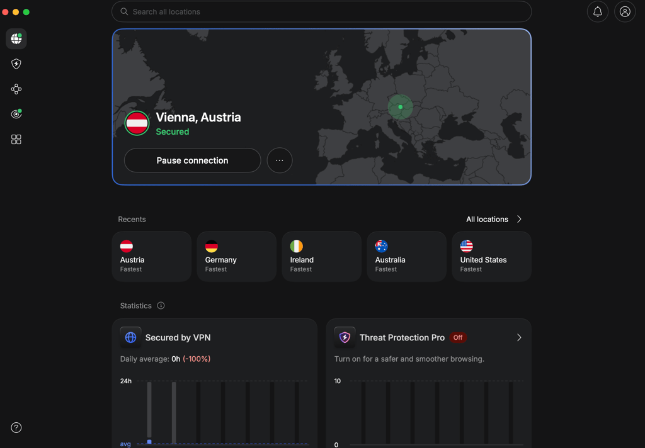Screen dimensions: 645x448
Task: Click the Statistics section label
Action: (x=136, y=306)
